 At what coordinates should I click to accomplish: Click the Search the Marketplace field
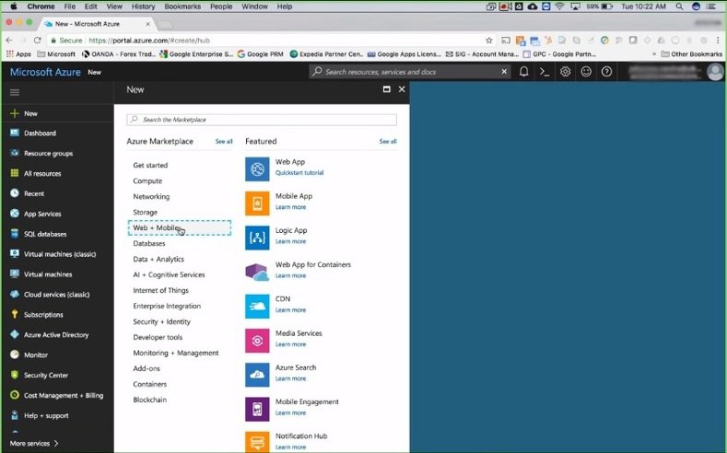coord(262,120)
